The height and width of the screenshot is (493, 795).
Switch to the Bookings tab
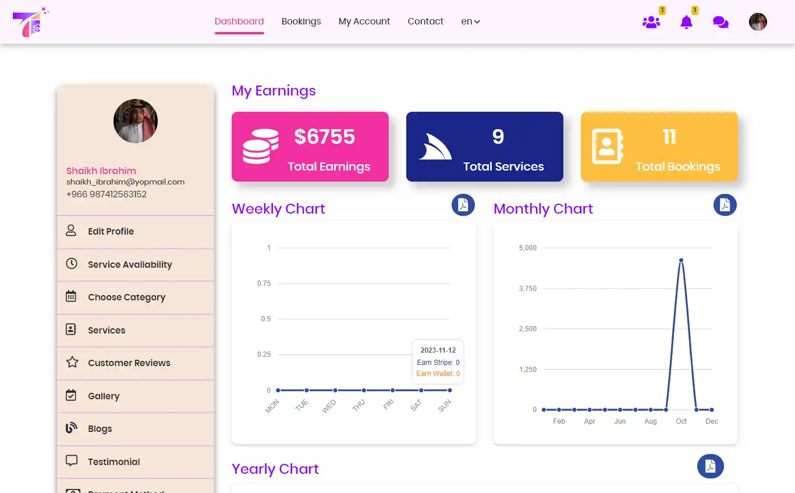pyautogui.click(x=301, y=21)
